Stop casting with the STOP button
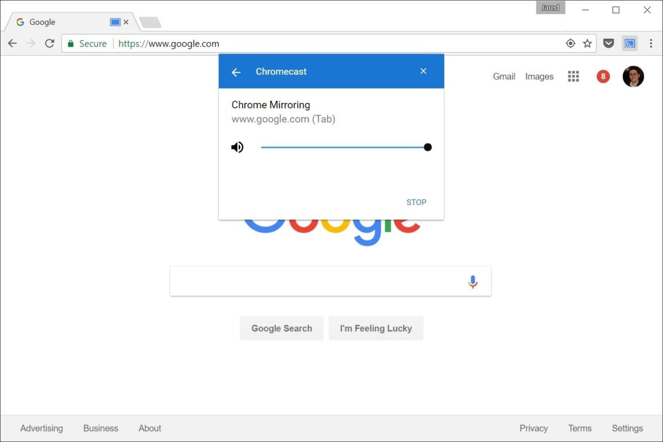Viewport: 663px width, 442px height. [417, 202]
